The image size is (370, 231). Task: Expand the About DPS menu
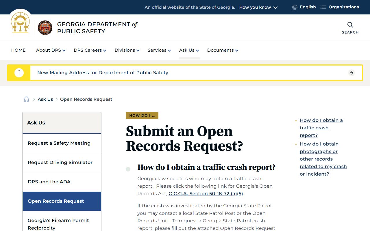tap(51, 50)
